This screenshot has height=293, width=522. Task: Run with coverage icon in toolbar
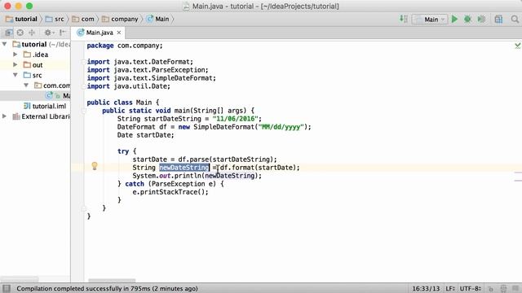pos(481,20)
